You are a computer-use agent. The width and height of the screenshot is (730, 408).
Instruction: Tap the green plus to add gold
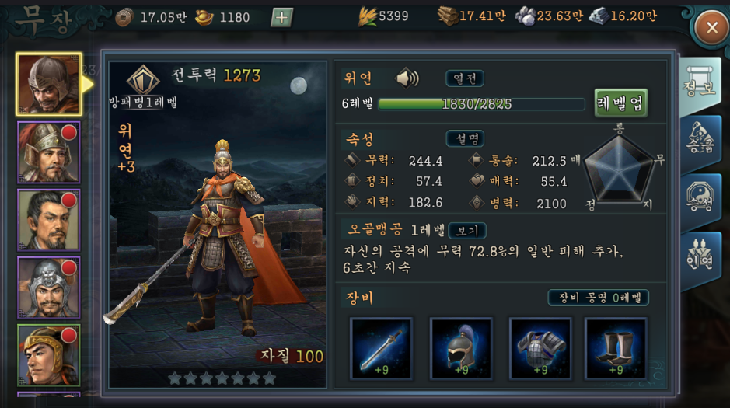[x=281, y=18]
